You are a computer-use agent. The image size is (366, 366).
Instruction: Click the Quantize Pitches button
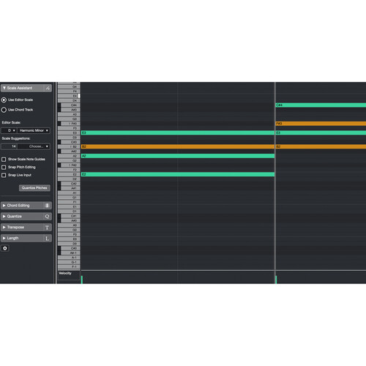[34, 188]
